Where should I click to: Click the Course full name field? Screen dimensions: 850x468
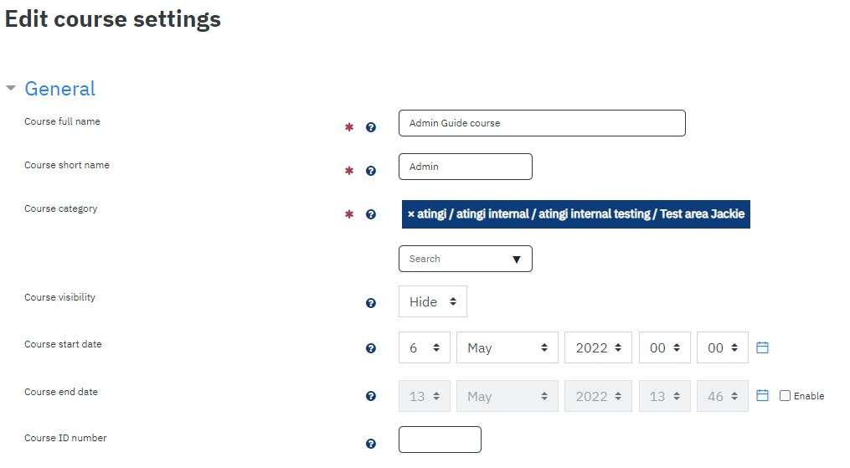point(542,123)
